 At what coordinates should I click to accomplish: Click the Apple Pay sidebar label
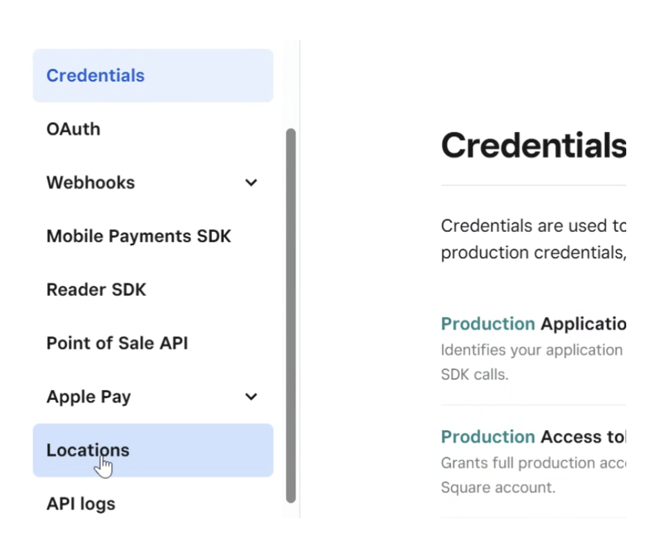coord(88,397)
